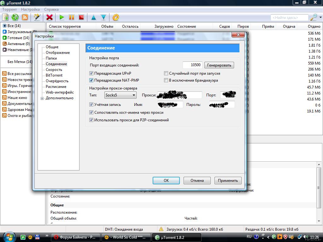Select Скорость in settings tree

[54, 70]
